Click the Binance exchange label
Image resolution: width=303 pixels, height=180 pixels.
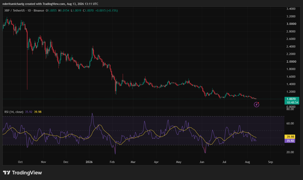(39, 11)
